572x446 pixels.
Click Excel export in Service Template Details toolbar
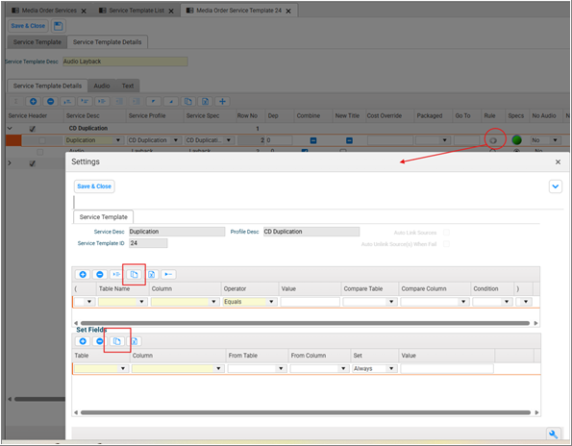coord(206,101)
